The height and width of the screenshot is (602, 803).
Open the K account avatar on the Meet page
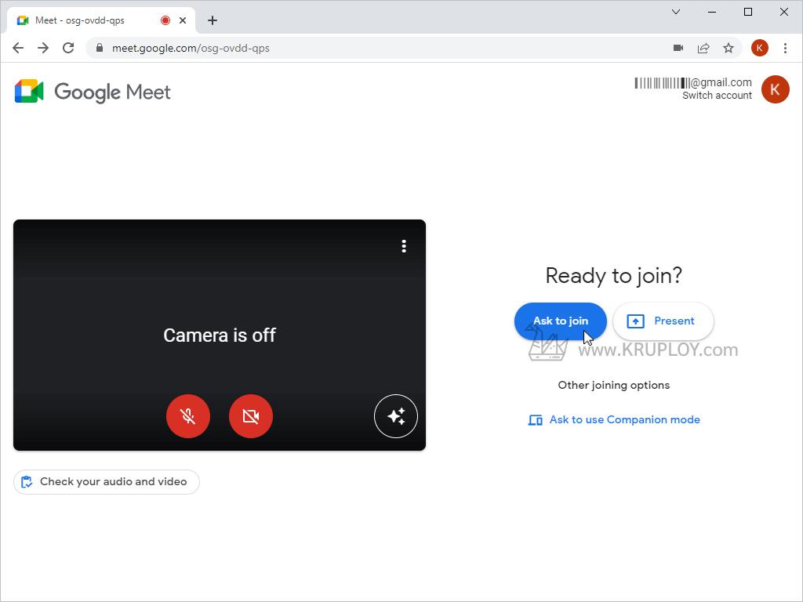click(776, 89)
